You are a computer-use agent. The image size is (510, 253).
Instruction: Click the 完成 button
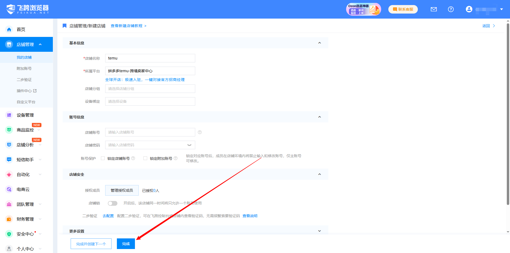click(126, 244)
